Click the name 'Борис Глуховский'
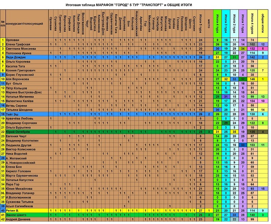Image resolution: width=271 pixels, height=224 pixels. tap(20, 75)
